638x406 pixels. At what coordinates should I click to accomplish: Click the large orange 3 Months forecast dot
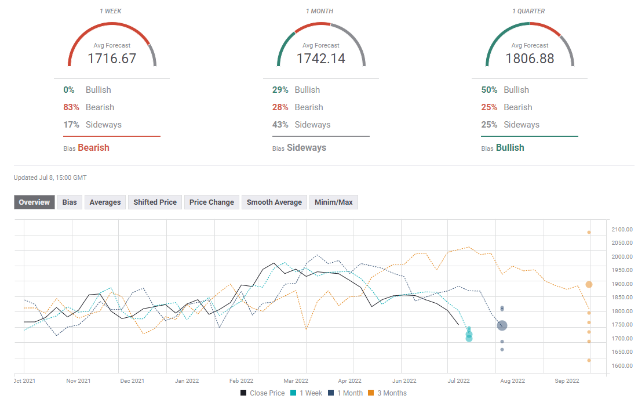coord(589,284)
